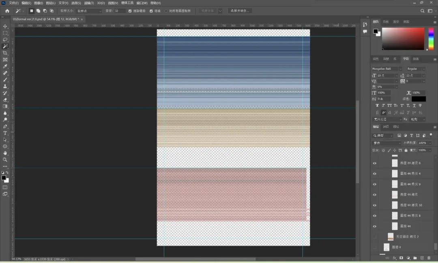Select the Brush tool

(x=5, y=80)
